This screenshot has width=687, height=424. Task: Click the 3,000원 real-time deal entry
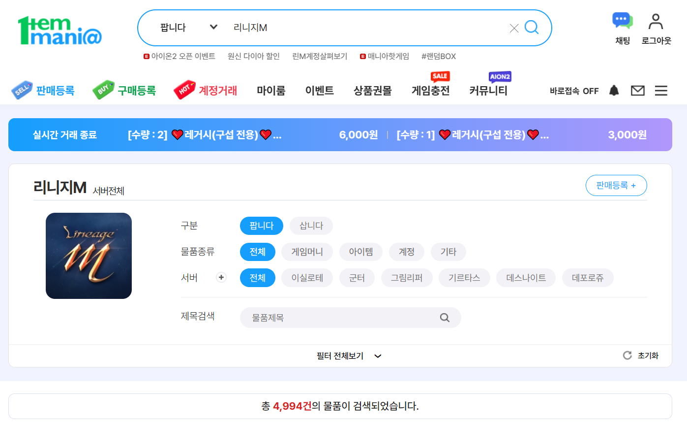(x=522, y=134)
